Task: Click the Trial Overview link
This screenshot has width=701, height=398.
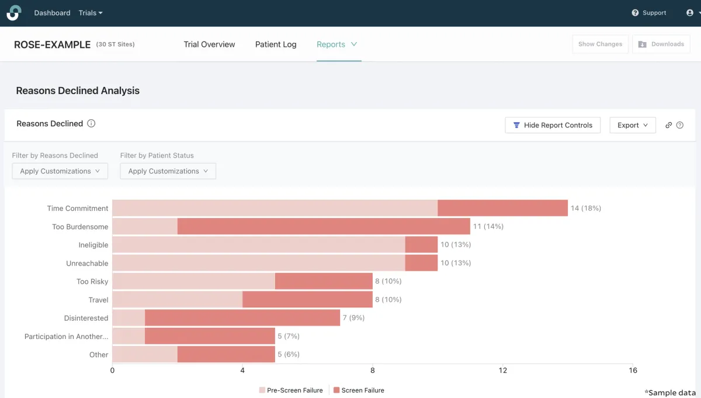Action: pos(209,44)
